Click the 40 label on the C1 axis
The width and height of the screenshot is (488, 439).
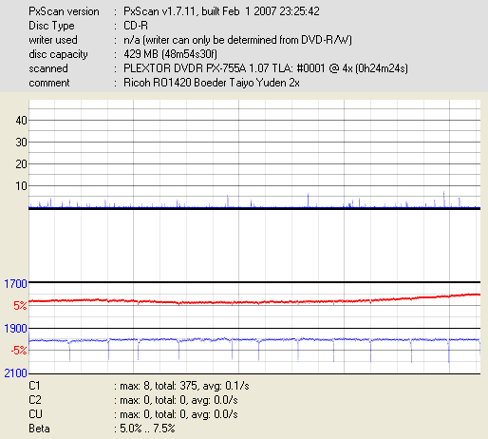click(21, 121)
